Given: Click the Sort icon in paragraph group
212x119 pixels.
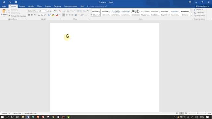Looking at the screenshot, I should click(x=84, y=11).
